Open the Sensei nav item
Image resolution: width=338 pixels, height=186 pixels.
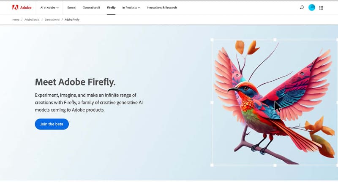[71, 8]
